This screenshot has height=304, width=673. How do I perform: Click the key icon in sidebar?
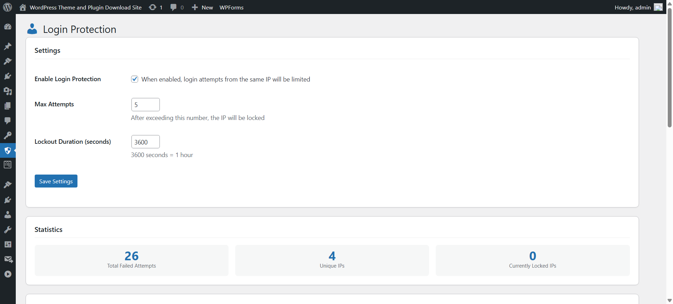(x=8, y=135)
